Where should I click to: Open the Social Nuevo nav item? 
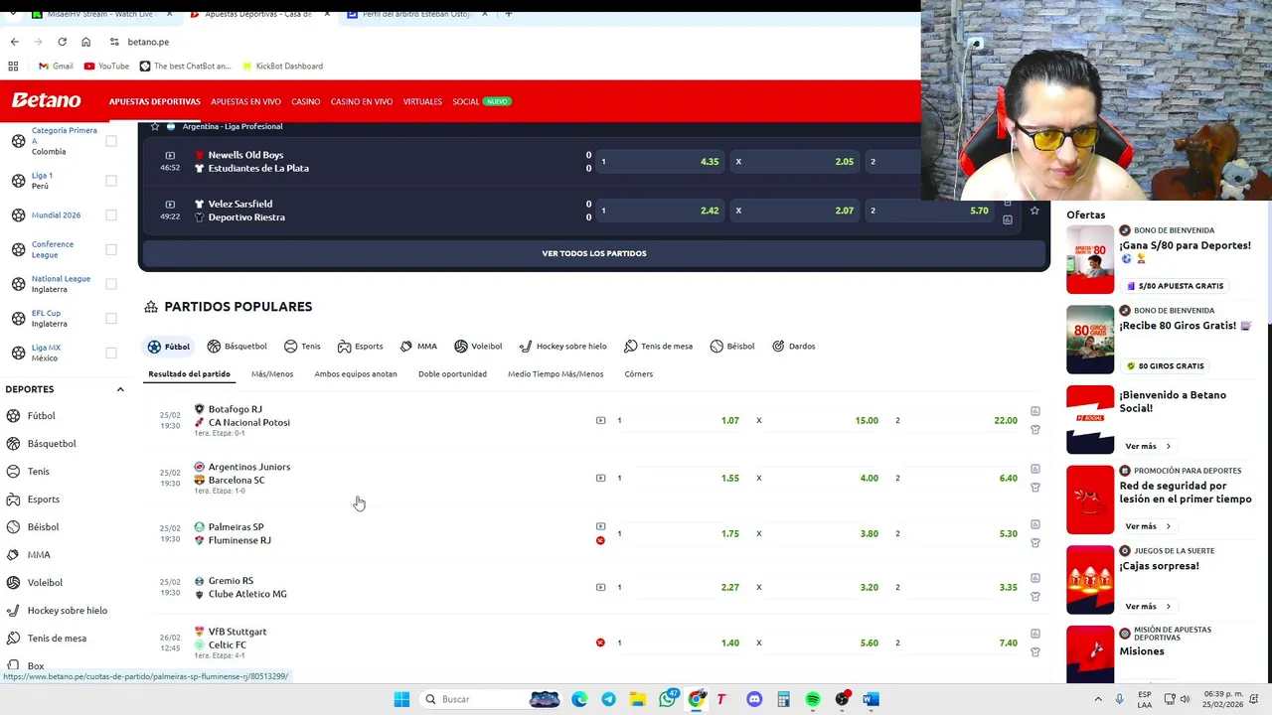point(481,101)
